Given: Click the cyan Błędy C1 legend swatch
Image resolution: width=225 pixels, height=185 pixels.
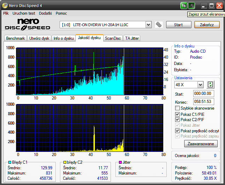Looking at the screenshot, I should tap(10, 162).
